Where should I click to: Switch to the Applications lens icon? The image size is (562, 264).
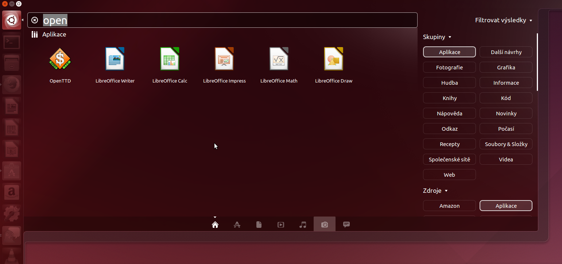(x=237, y=225)
